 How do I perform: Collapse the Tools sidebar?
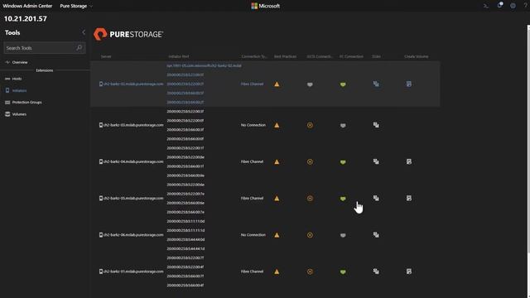pos(84,32)
